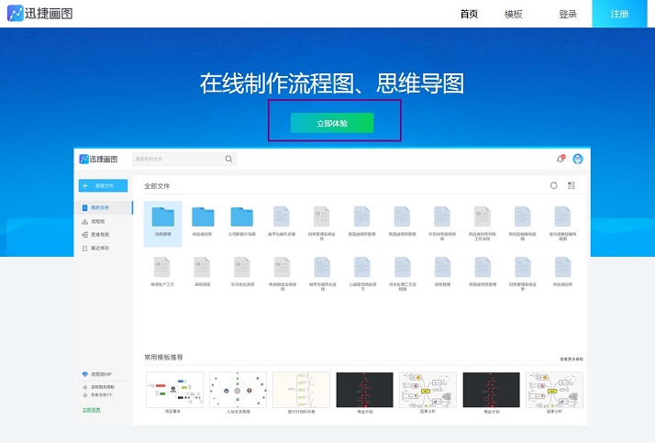The height and width of the screenshot is (443, 655).
Task: Start with the green 立即体验 button
Action: (332, 123)
